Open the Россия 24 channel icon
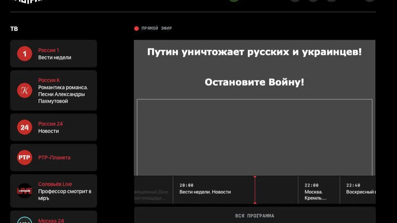Screen dimensions: 397x223 (x=25, y=127)
